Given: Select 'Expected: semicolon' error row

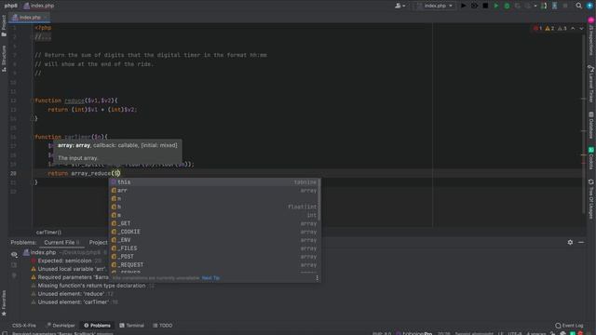Looking at the screenshot, I should click(66, 261).
